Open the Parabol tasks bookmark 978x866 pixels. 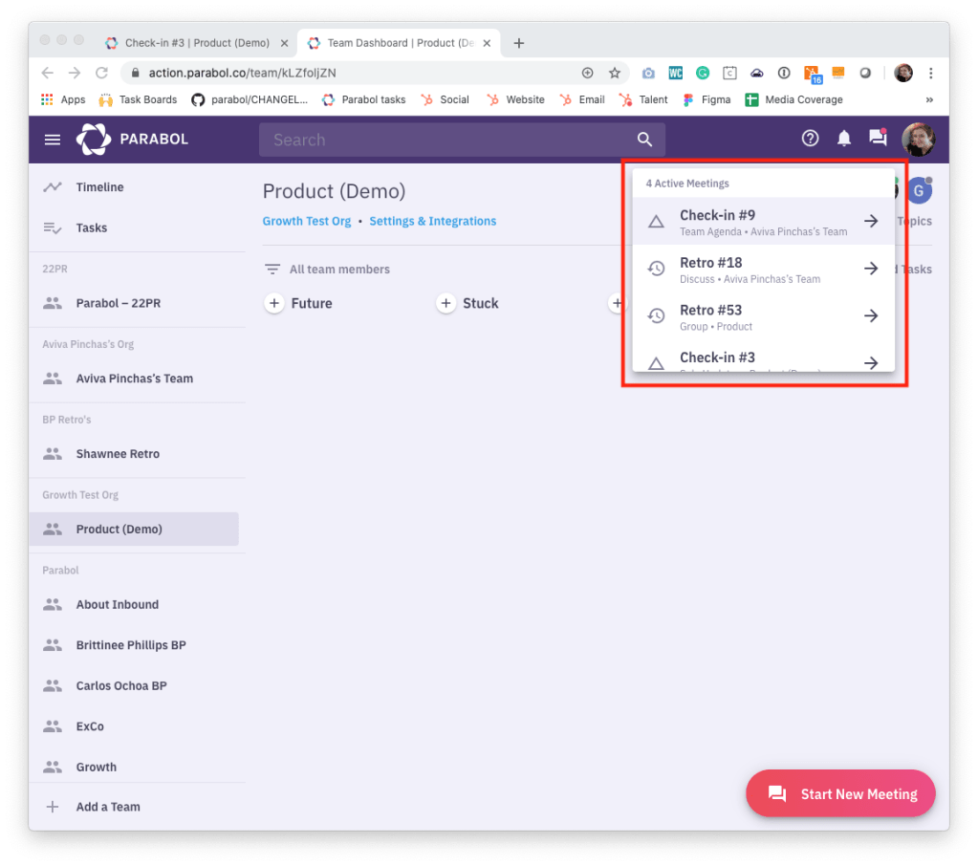363,99
